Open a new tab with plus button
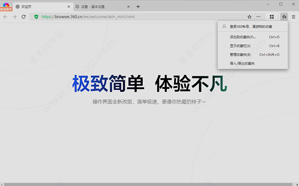 (x=138, y=6)
